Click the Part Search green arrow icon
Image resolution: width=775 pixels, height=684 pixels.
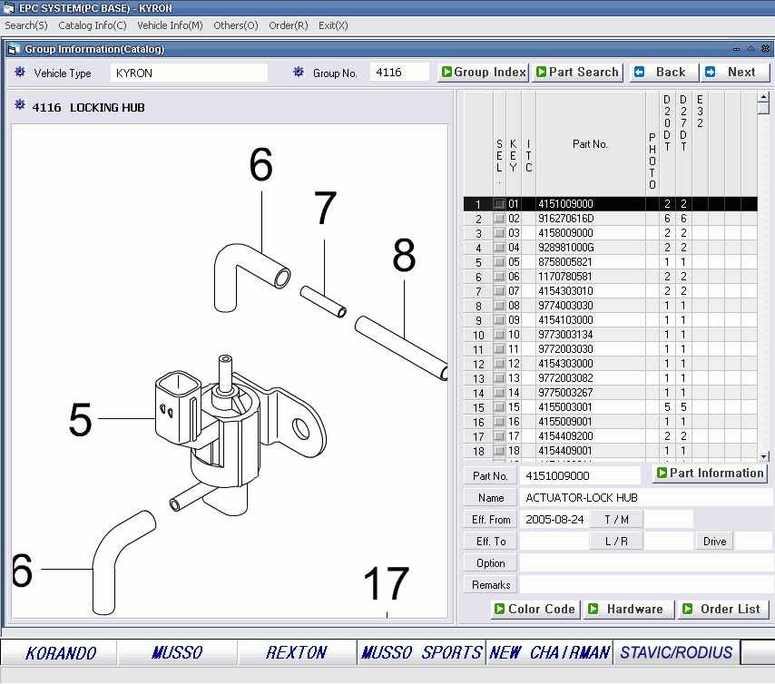541,73
